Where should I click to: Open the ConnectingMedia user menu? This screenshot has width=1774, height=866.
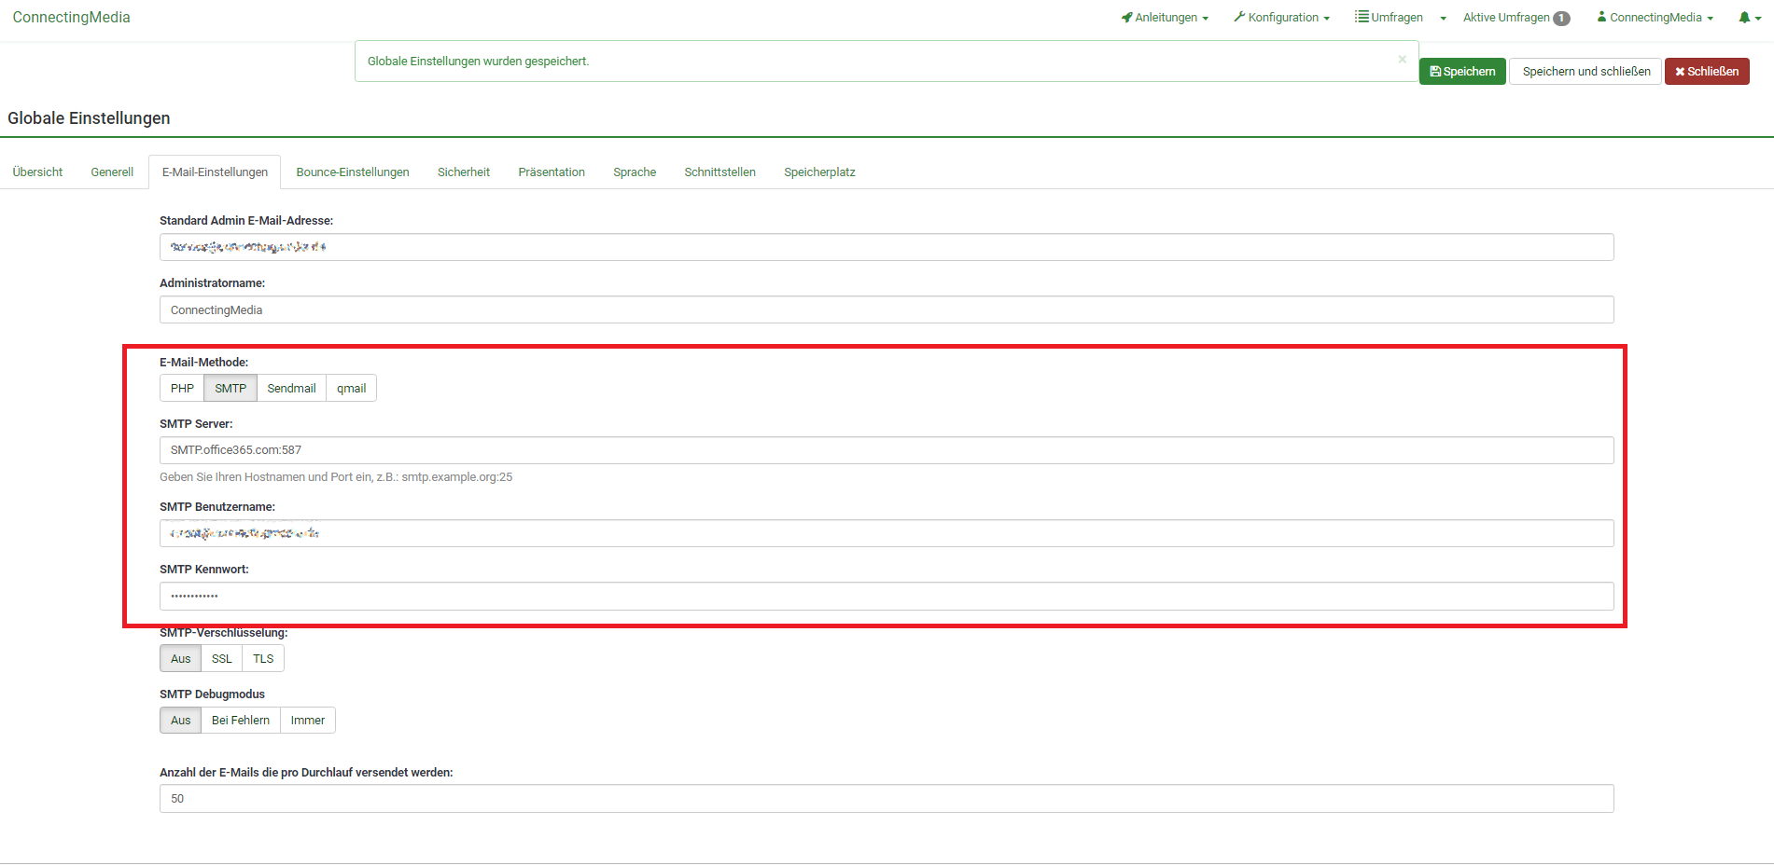pos(1655,18)
